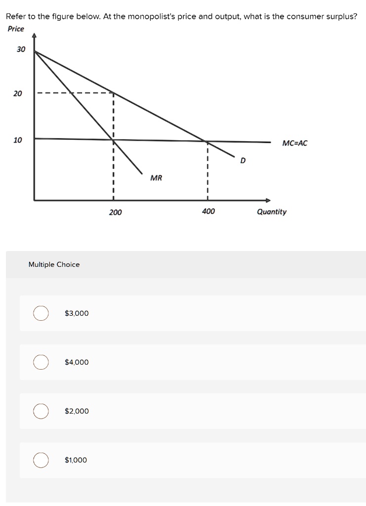Viewport: 366px width, 506px height.
Task: Click the 20 price value
Action: 18,92
